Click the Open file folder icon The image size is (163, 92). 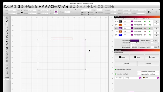pos(9,7)
